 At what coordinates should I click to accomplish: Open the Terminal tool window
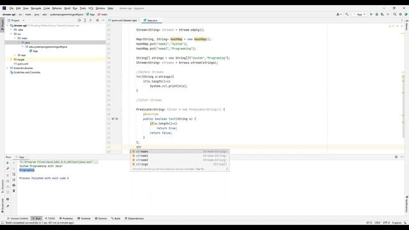(x=84, y=218)
